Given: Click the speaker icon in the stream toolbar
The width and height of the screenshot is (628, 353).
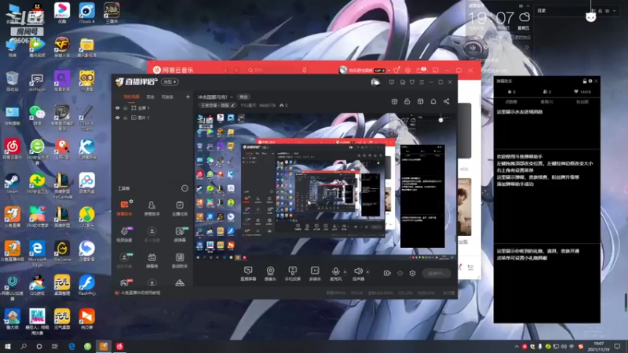Looking at the screenshot, I should click(358, 271).
